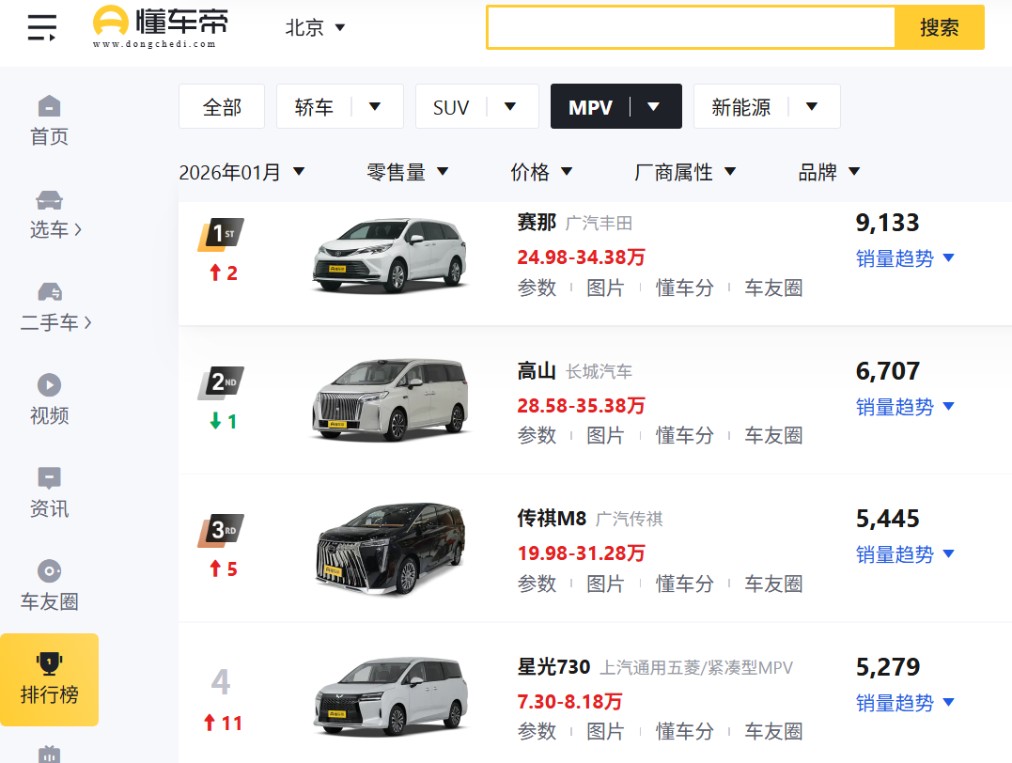Open 懂车分 link for 传祺M8

tap(684, 584)
